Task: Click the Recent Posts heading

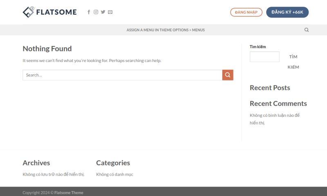Action: pyautogui.click(x=270, y=88)
